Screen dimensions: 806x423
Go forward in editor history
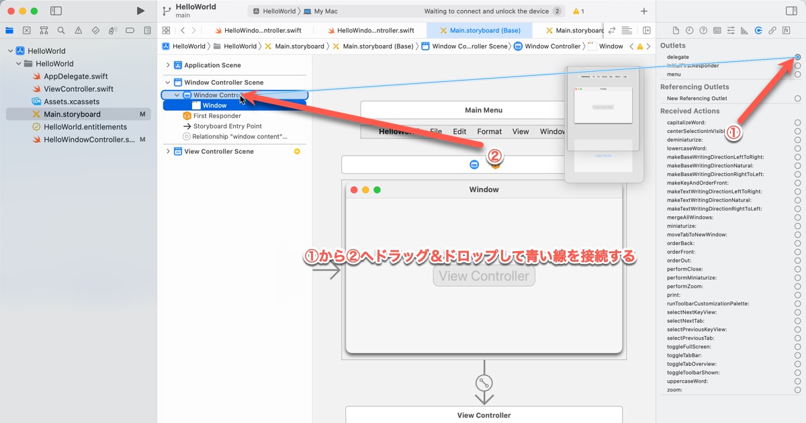pyautogui.click(x=193, y=30)
